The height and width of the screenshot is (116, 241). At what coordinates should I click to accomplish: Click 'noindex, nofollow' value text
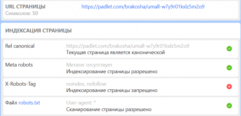click(x=86, y=84)
